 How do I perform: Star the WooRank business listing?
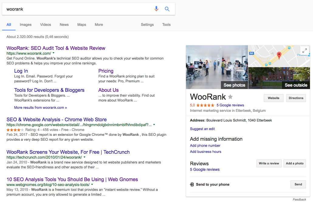(x=230, y=97)
